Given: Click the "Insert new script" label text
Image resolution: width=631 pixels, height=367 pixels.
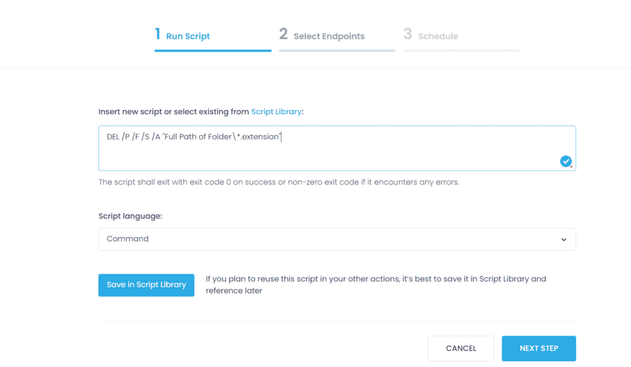Looking at the screenshot, I should (173, 112).
